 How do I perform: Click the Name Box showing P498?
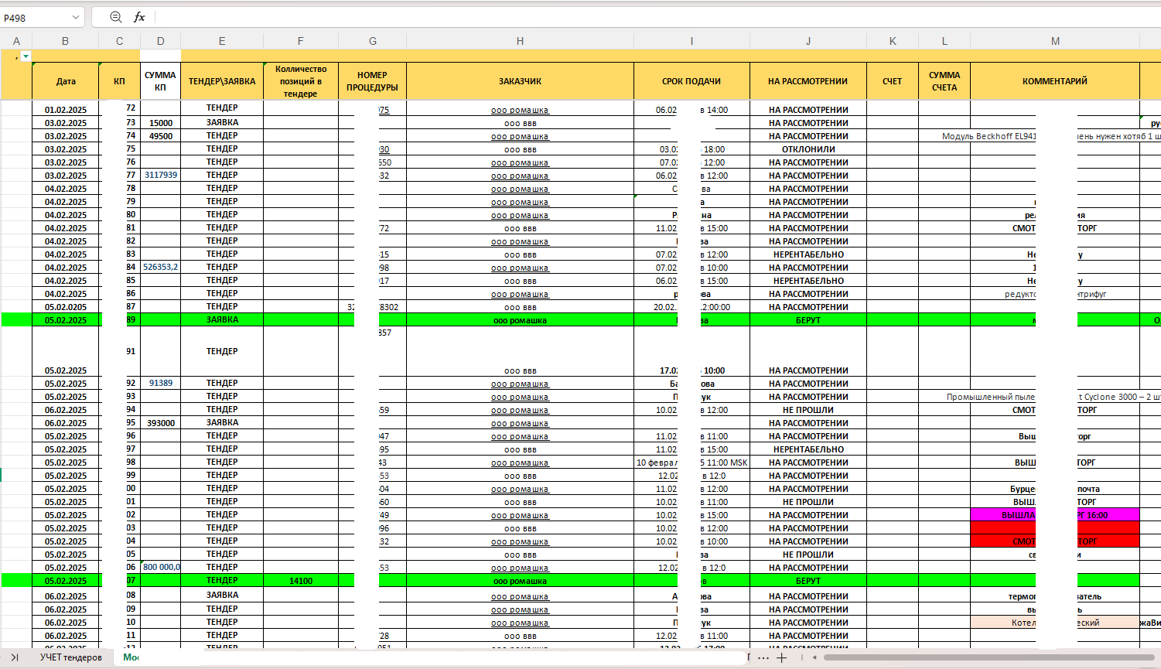[35, 17]
